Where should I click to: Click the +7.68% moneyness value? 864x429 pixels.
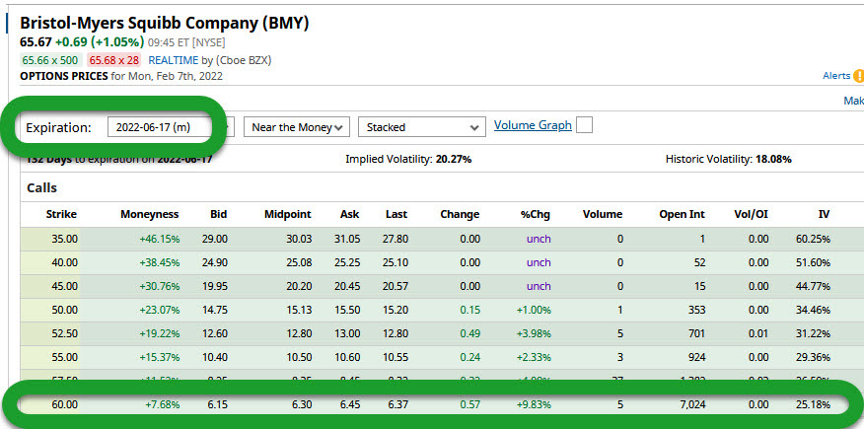(x=163, y=404)
